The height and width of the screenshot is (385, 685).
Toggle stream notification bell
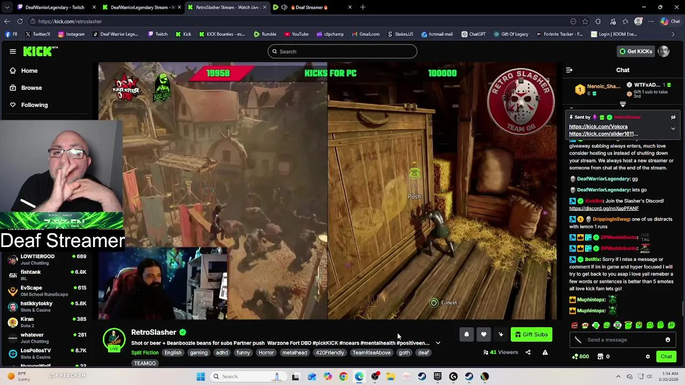[467, 335]
